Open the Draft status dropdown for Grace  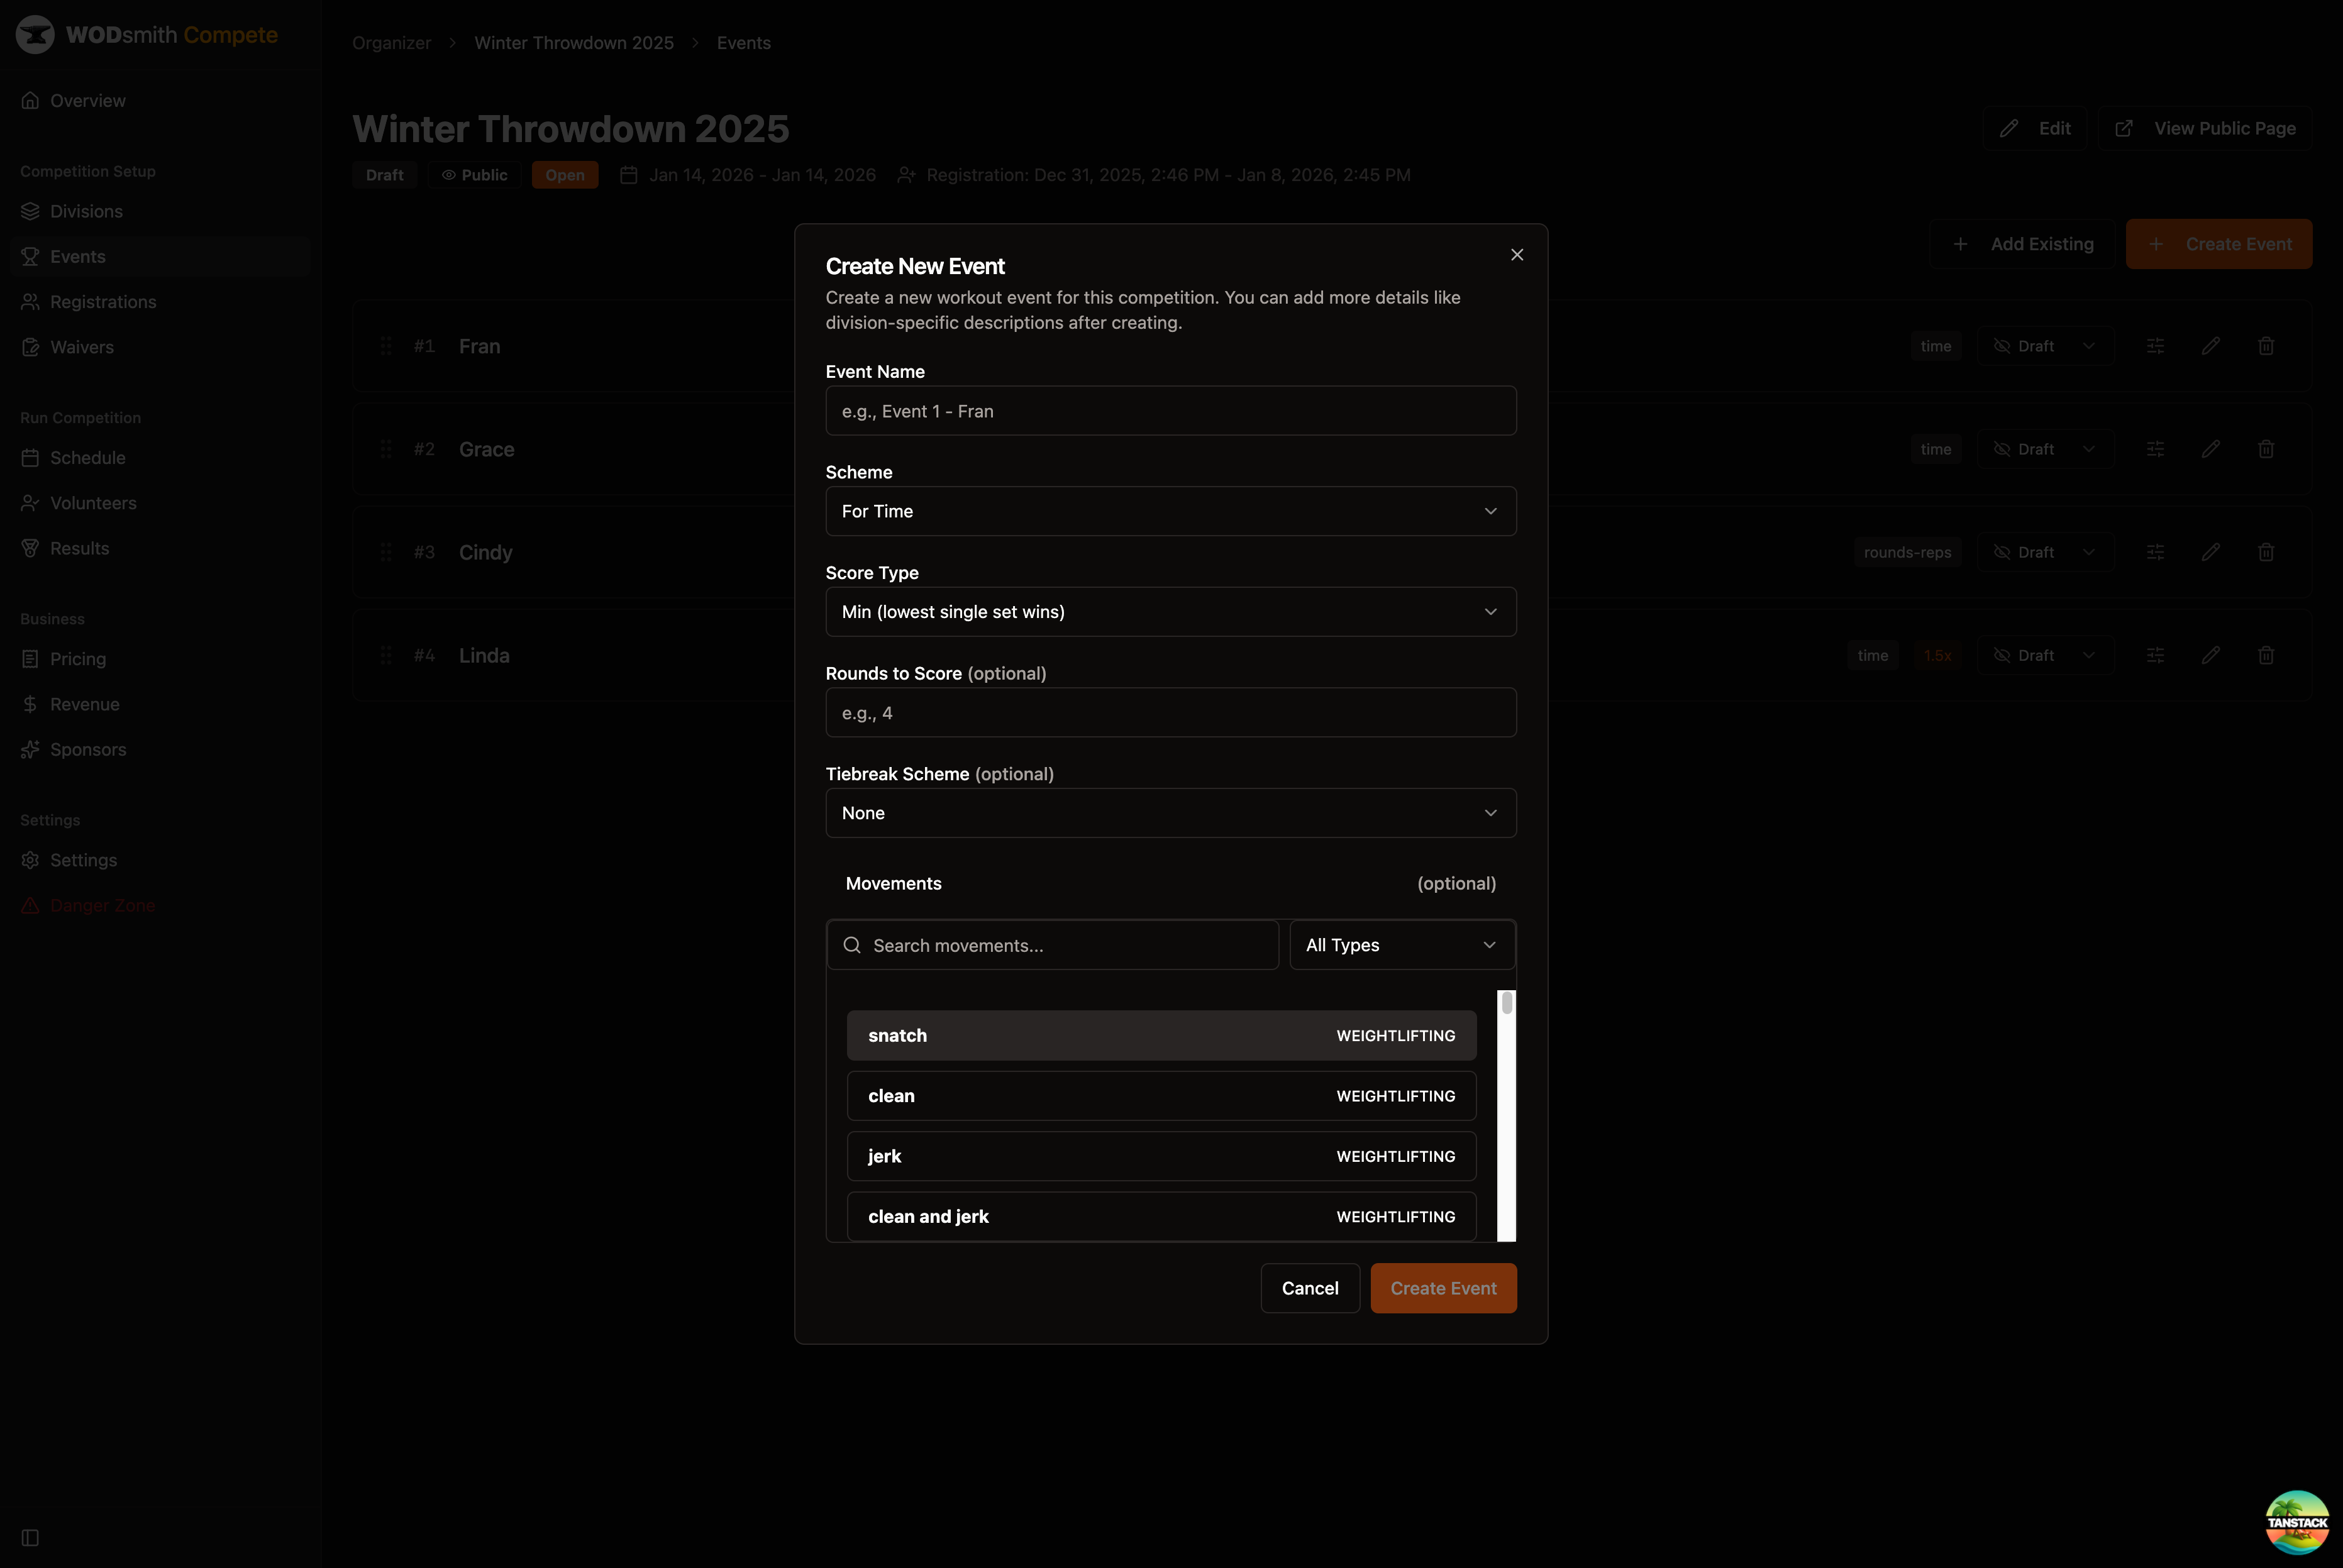pos(2045,449)
